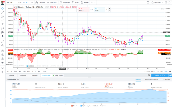The height and width of the screenshot is (107, 172).
Task: Toggle stay in drawing mode
Action: 2,55
